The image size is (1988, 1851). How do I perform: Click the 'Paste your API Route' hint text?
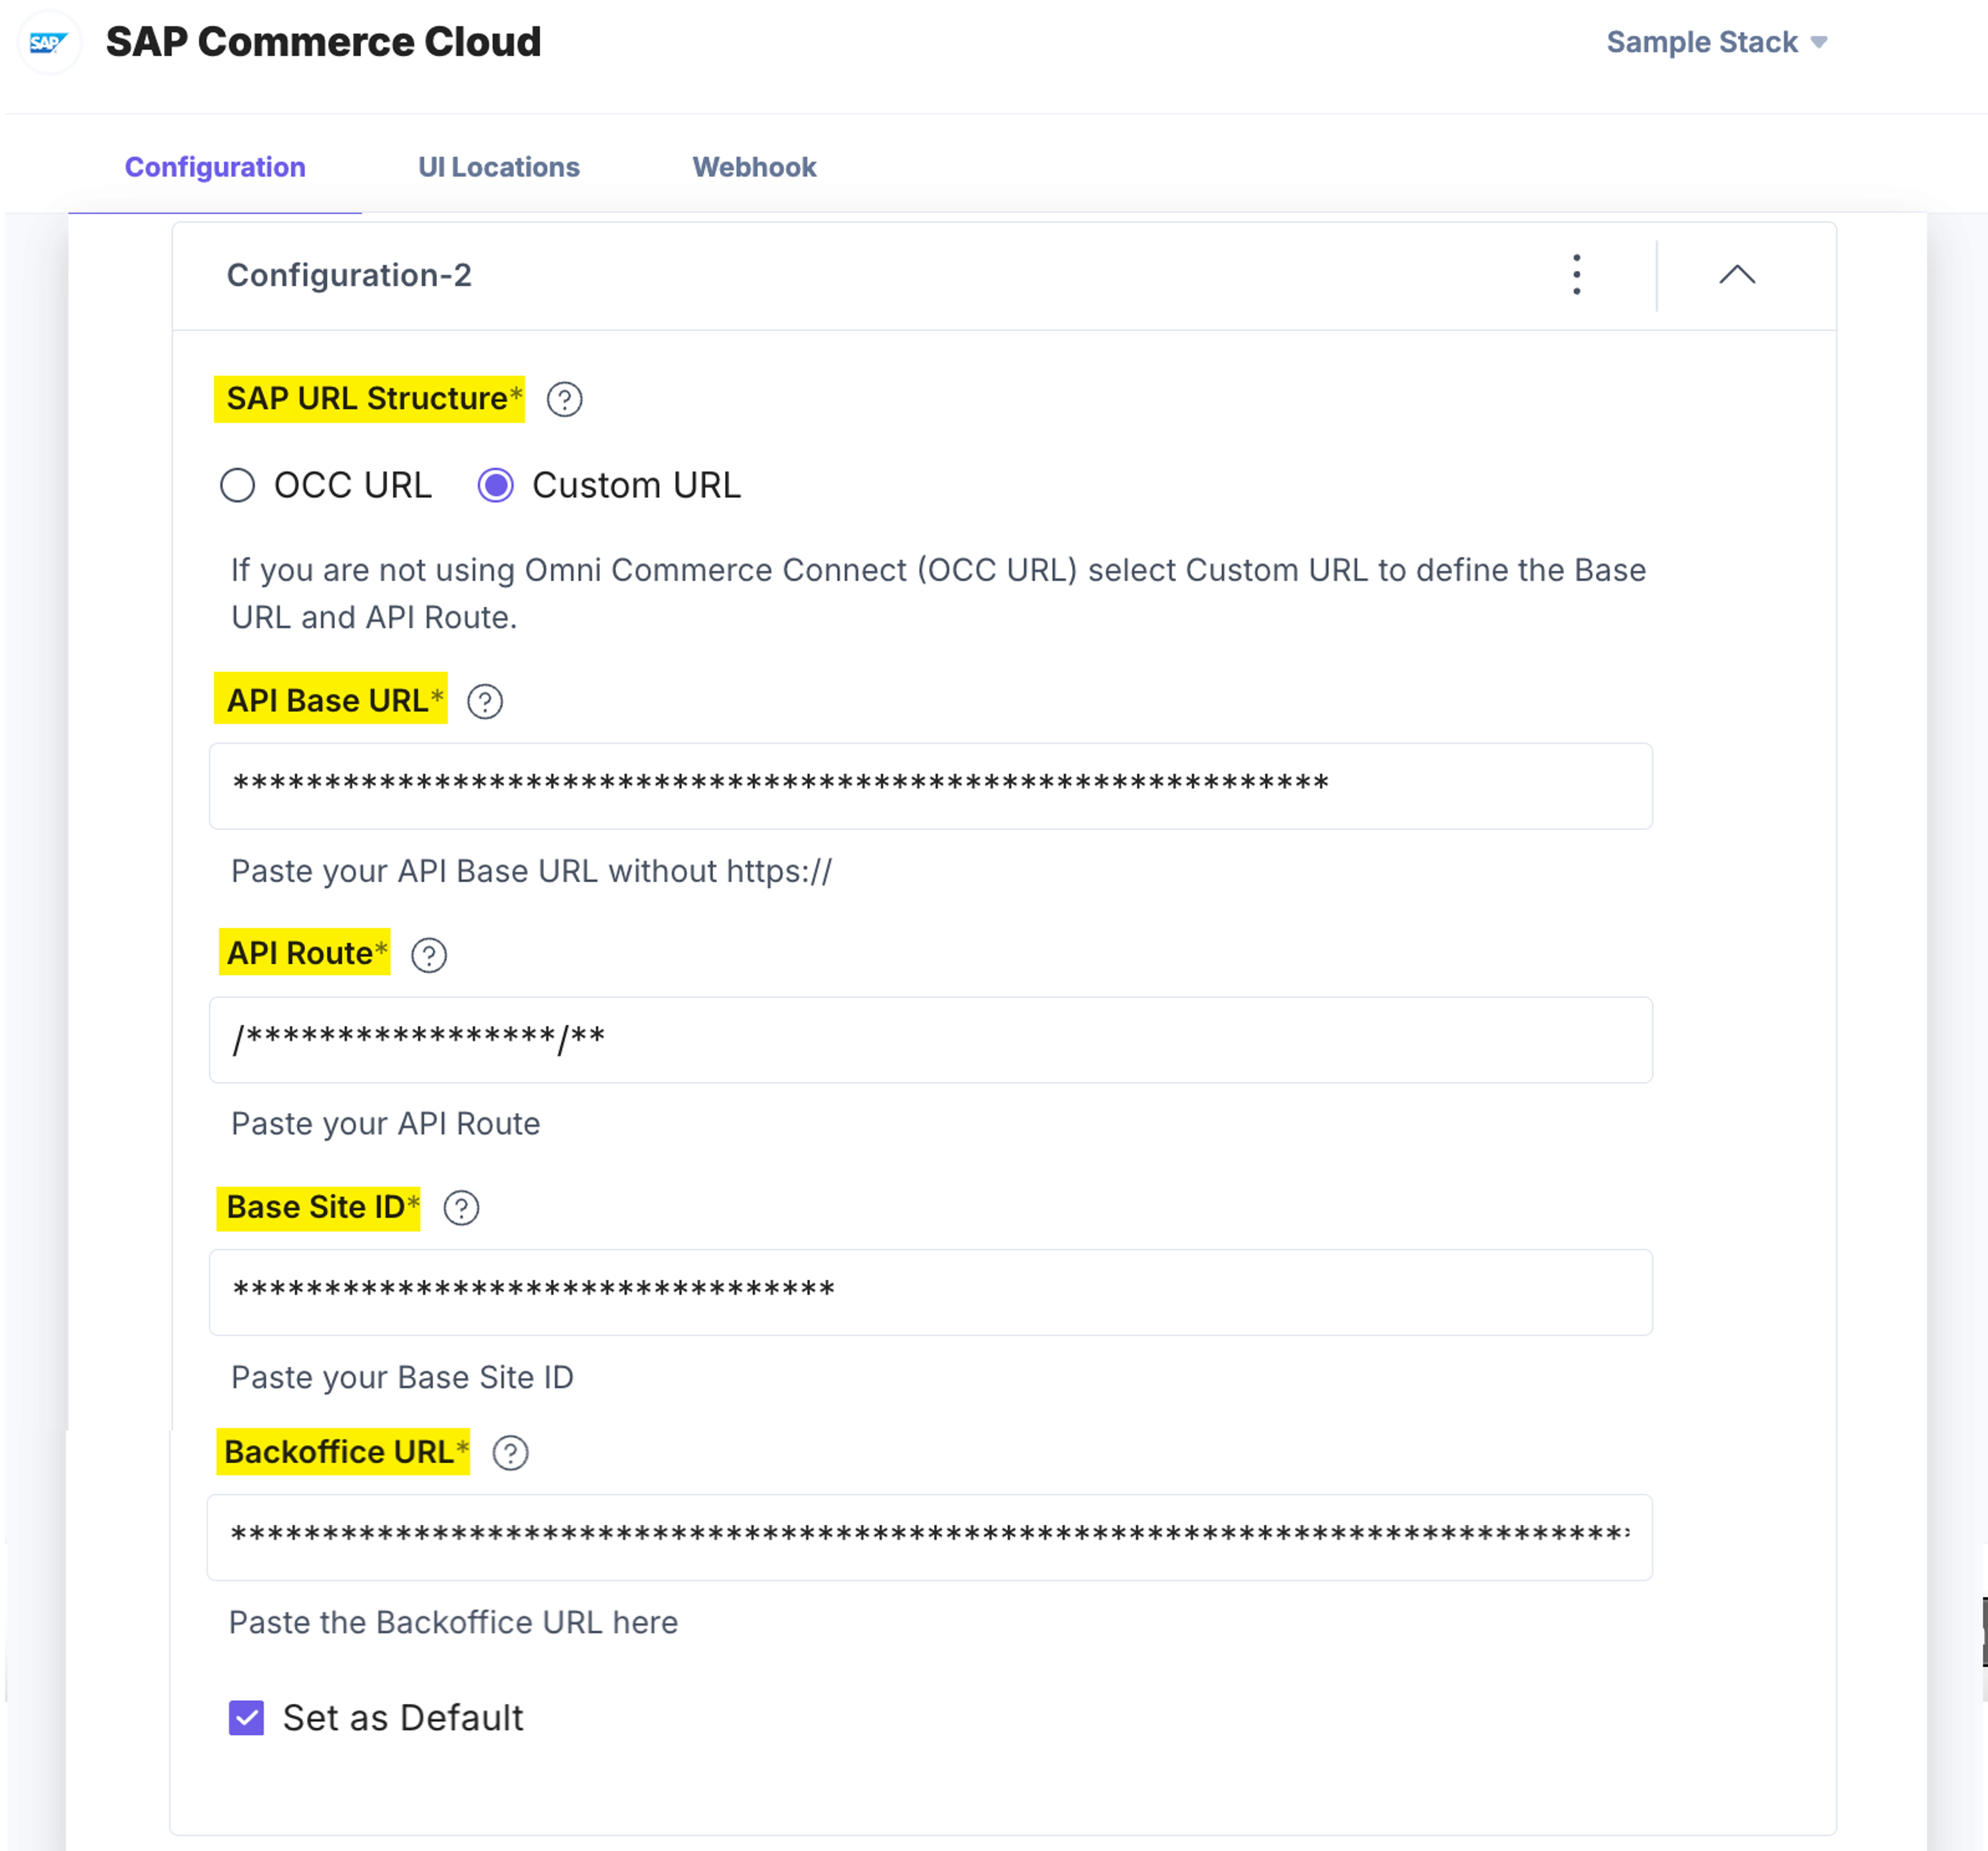(x=386, y=1124)
